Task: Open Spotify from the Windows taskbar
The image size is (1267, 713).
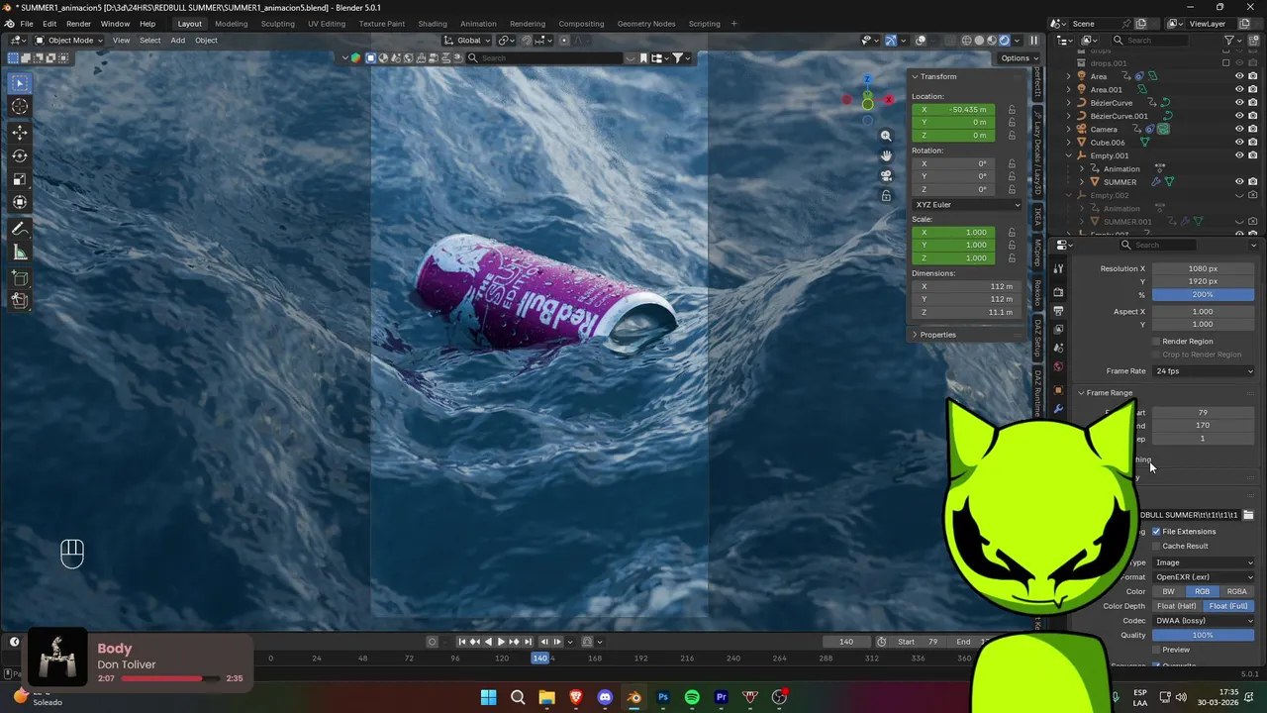Action: coord(692,697)
